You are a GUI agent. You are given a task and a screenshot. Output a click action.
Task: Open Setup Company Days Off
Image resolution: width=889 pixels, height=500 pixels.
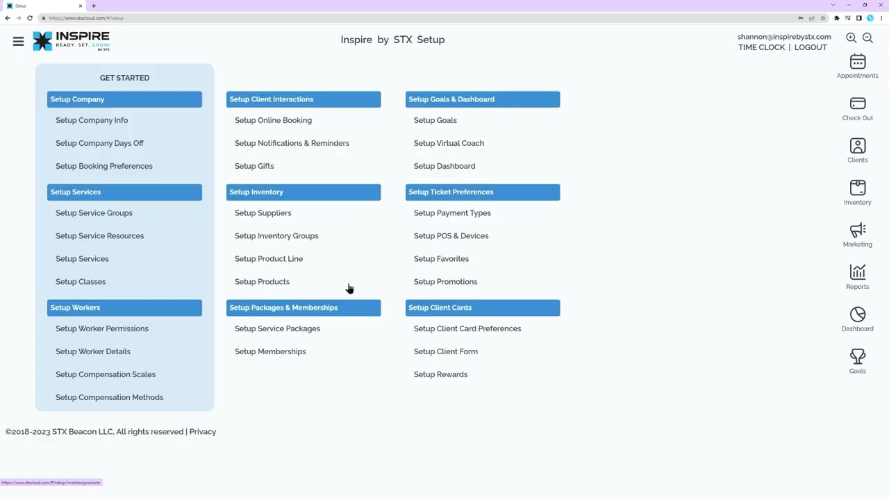click(99, 143)
